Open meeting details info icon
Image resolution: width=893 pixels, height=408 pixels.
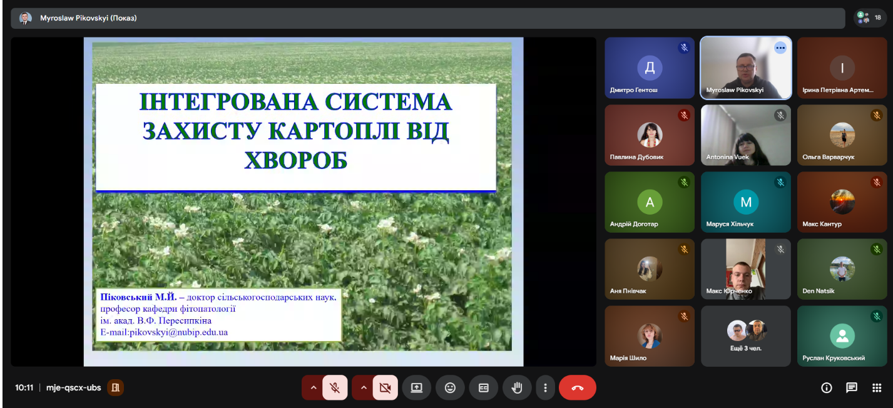[x=827, y=388]
